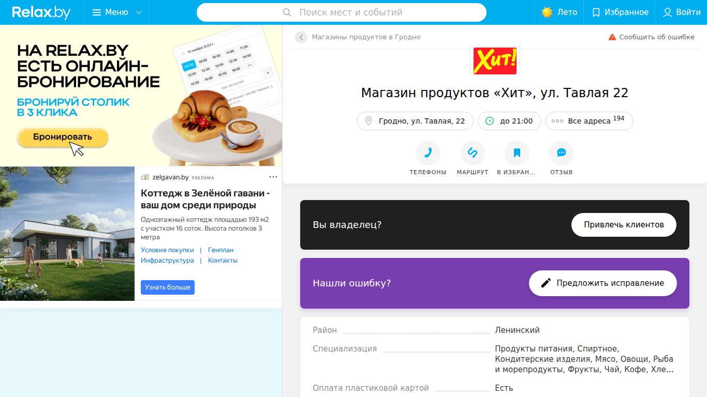Click the red warning triangle icon

pyautogui.click(x=612, y=37)
